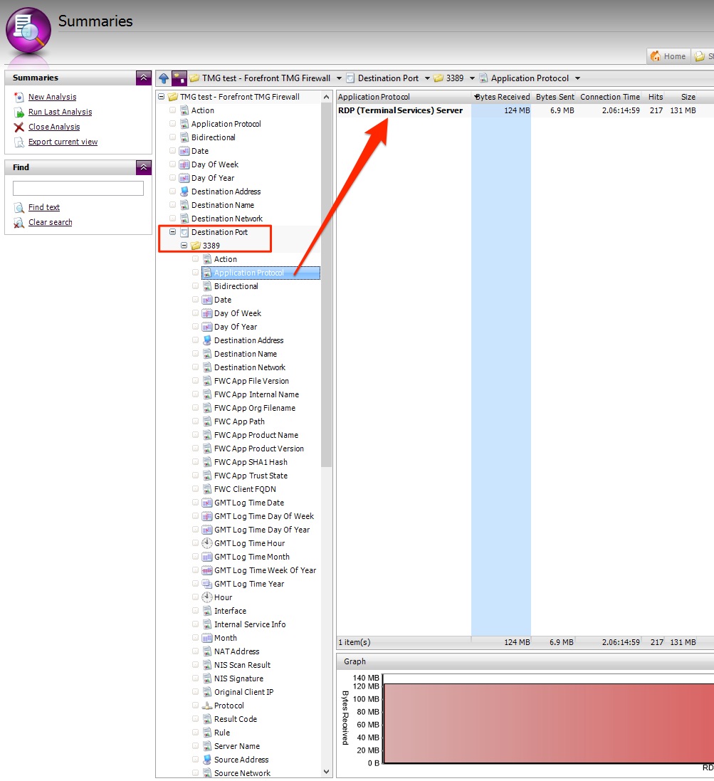The image size is (714, 781).
Task: Click the Export current view icon
Action: coord(19,142)
